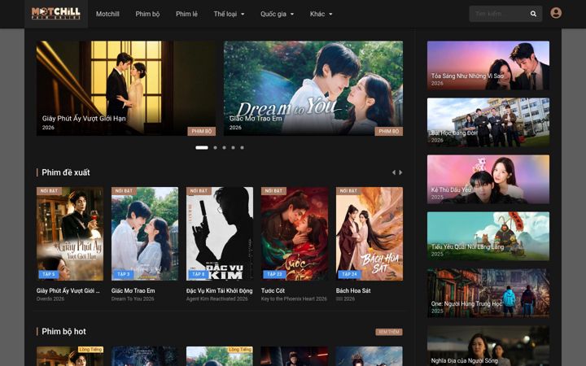Image resolution: width=586 pixels, height=366 pixels.
Task: Select the fourth carousel slide dot
Action: [x=234, y=147]
